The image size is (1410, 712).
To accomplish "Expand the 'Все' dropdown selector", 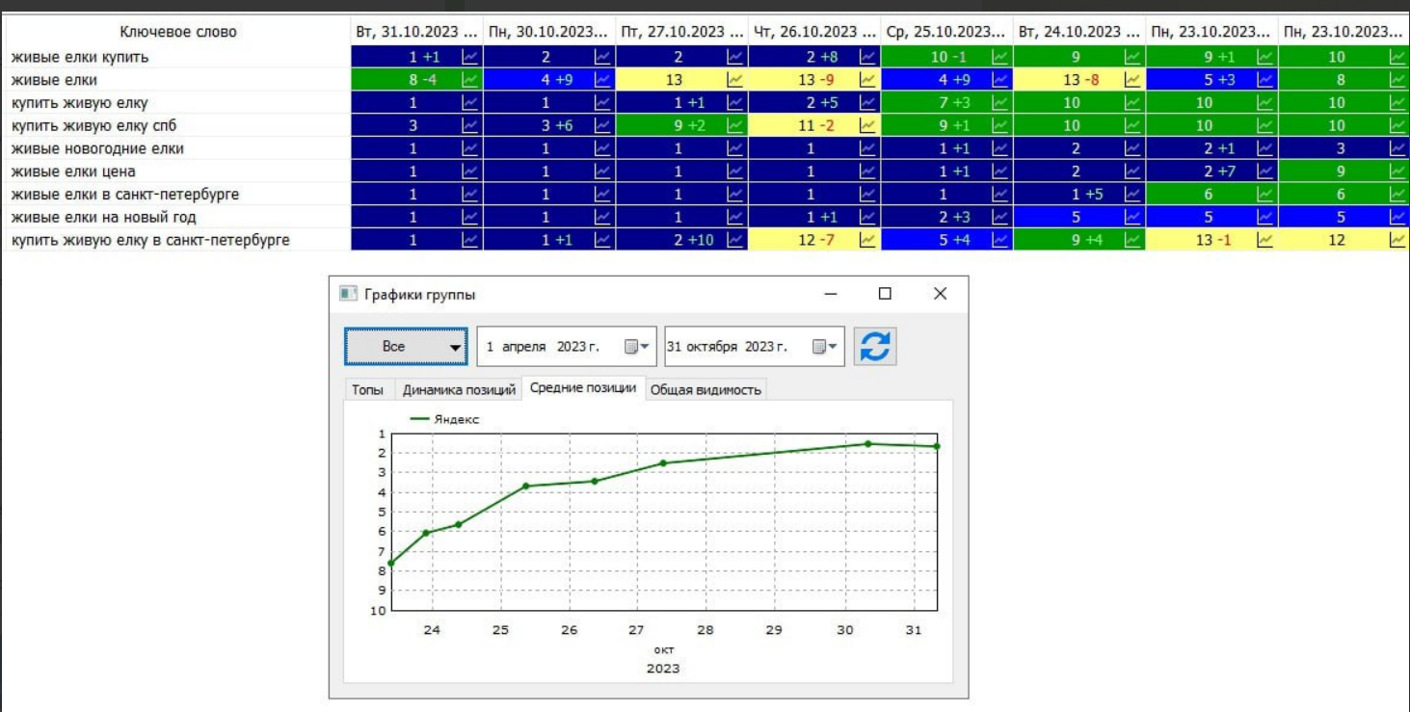I will coord(406,347).
